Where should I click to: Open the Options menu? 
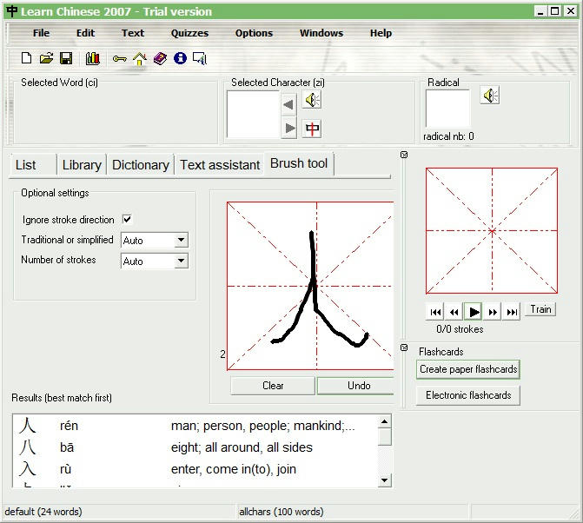(x=254, y=33)
